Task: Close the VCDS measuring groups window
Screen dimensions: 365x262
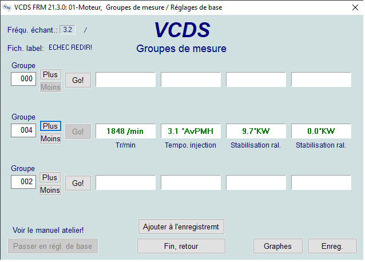Action: tap(355, 7)
